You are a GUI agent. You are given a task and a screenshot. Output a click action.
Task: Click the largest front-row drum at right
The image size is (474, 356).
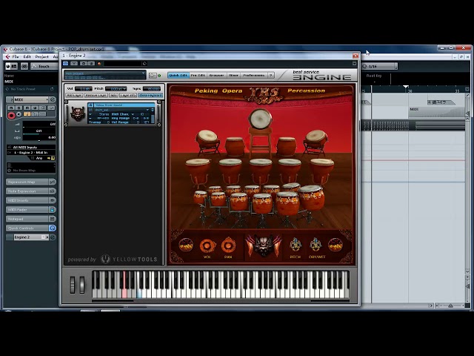click(311, 198)
